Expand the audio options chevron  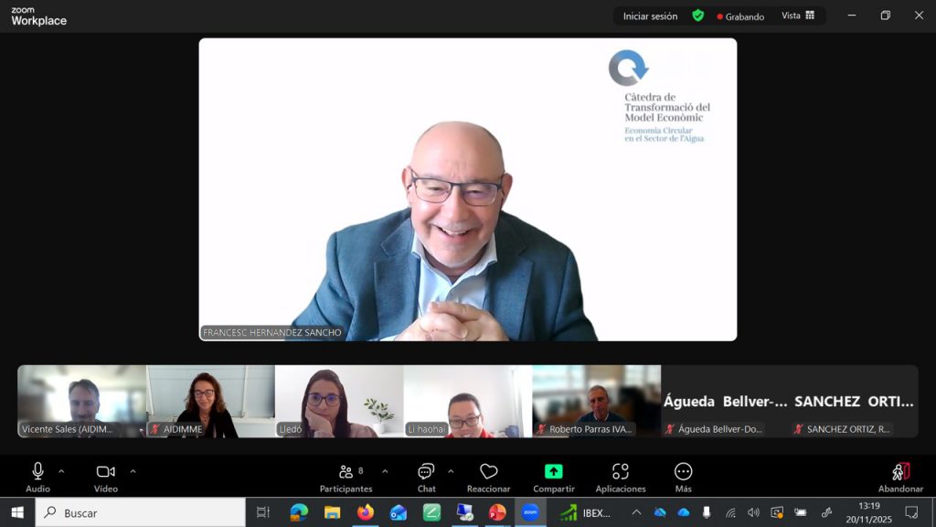coord(61,471)
